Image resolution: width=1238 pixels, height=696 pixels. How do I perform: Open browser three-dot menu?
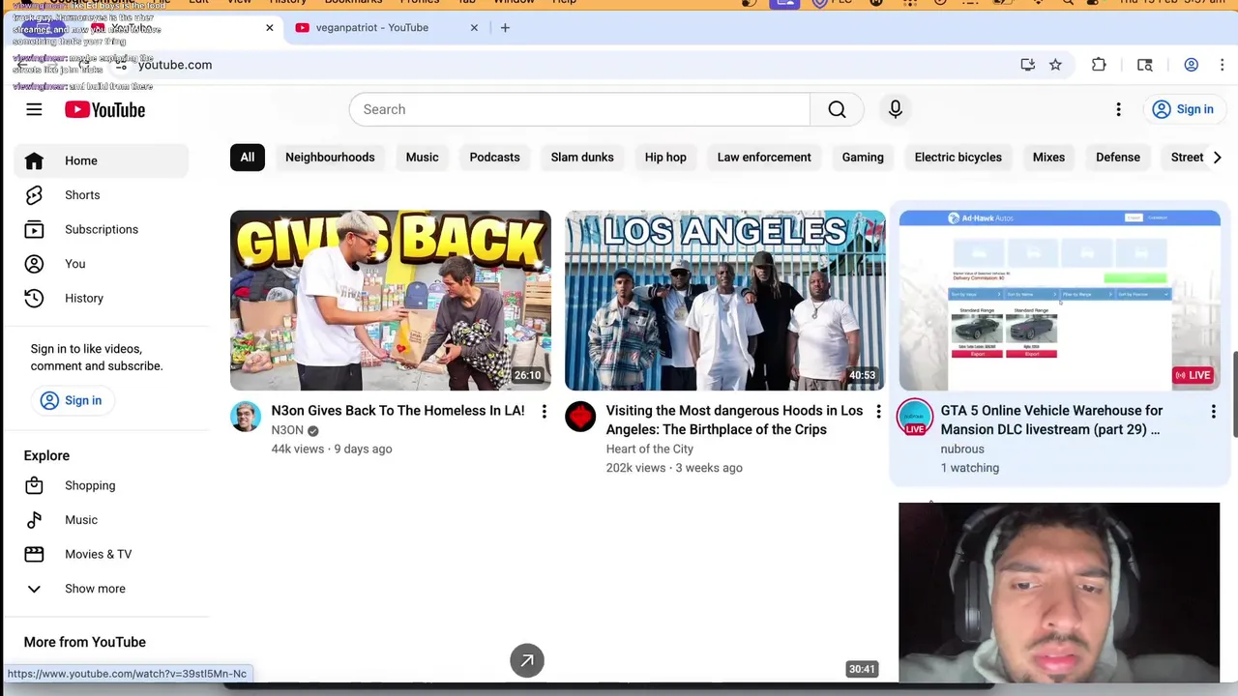(1223, 65)
